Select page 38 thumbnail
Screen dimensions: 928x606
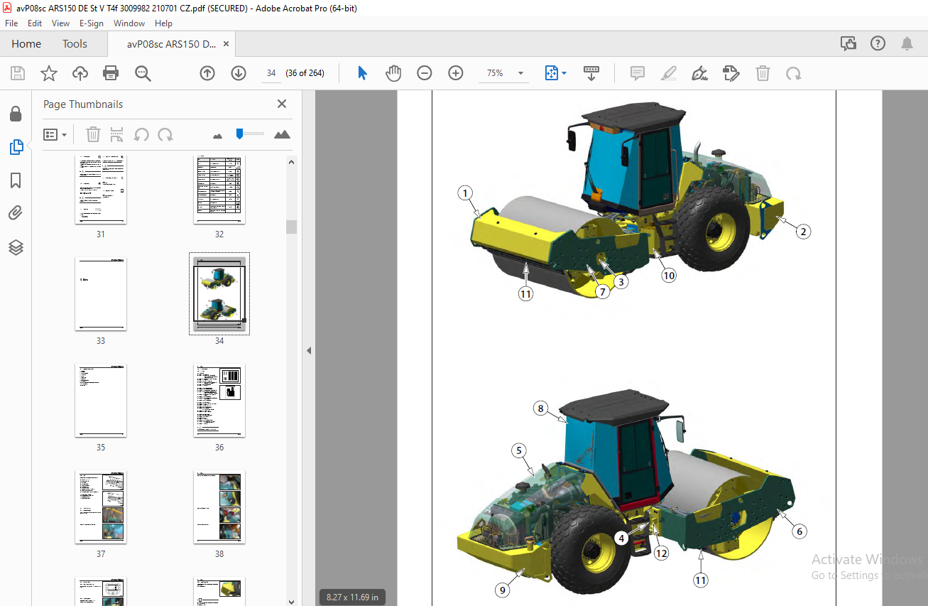(219, 507)
